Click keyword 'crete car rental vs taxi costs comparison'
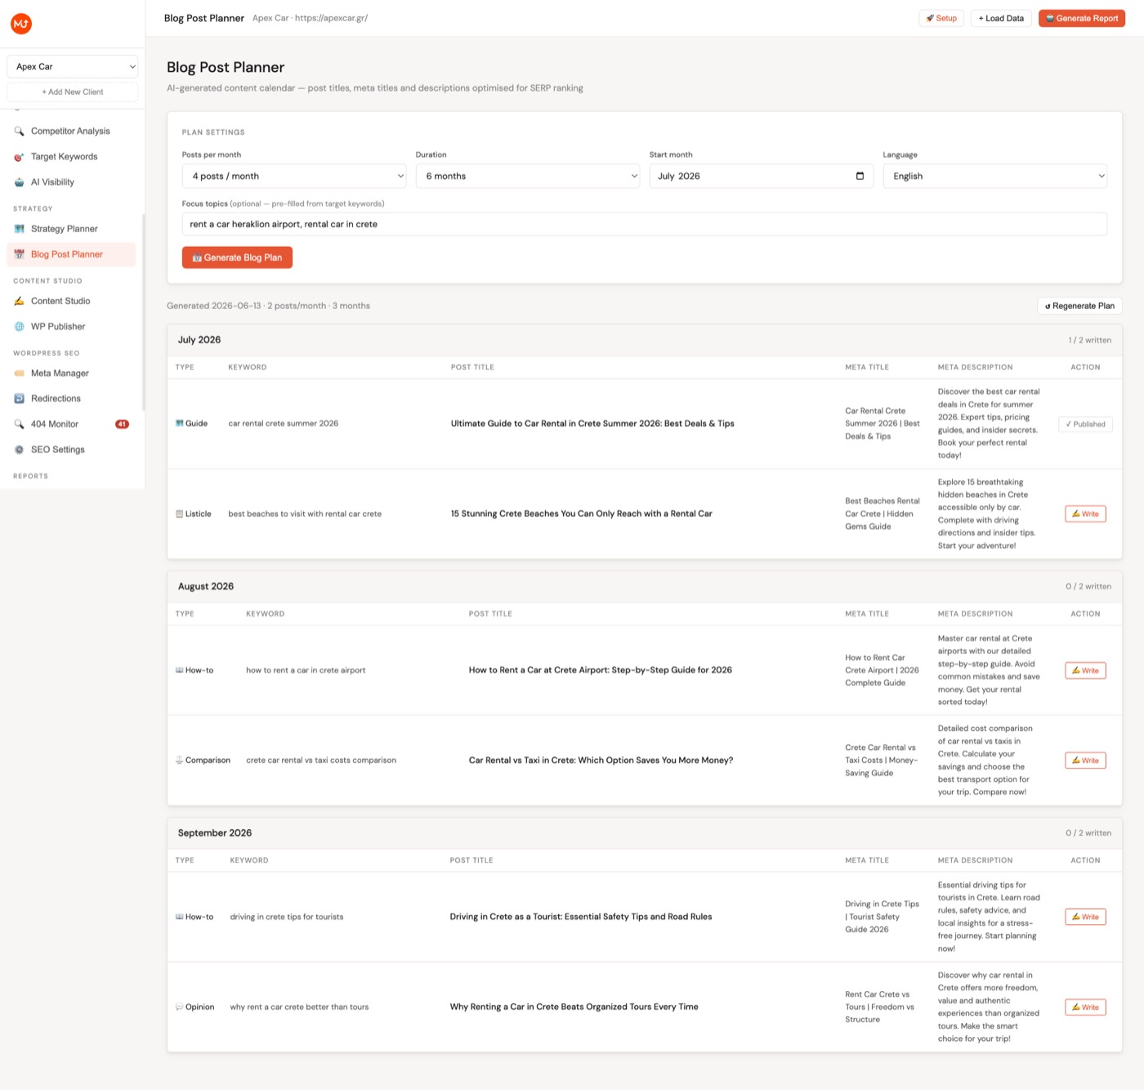 pos(321,760)
